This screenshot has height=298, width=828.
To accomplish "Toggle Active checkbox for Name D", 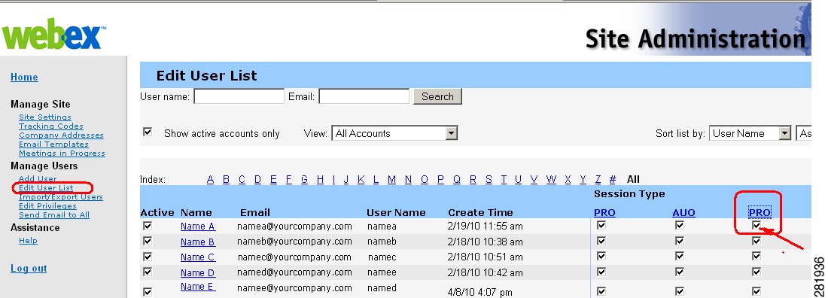I will [x=148, y=272].
